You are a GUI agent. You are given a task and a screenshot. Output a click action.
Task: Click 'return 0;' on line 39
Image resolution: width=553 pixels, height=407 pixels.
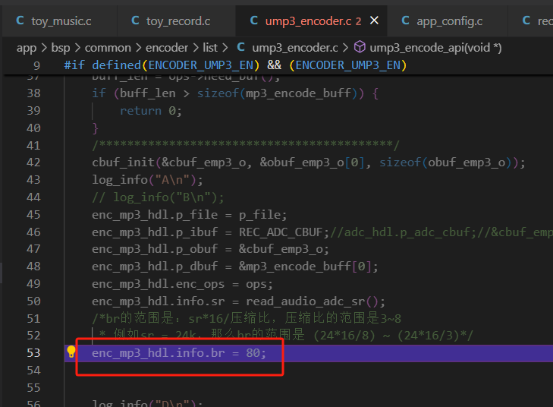click(x=151, y=111)
